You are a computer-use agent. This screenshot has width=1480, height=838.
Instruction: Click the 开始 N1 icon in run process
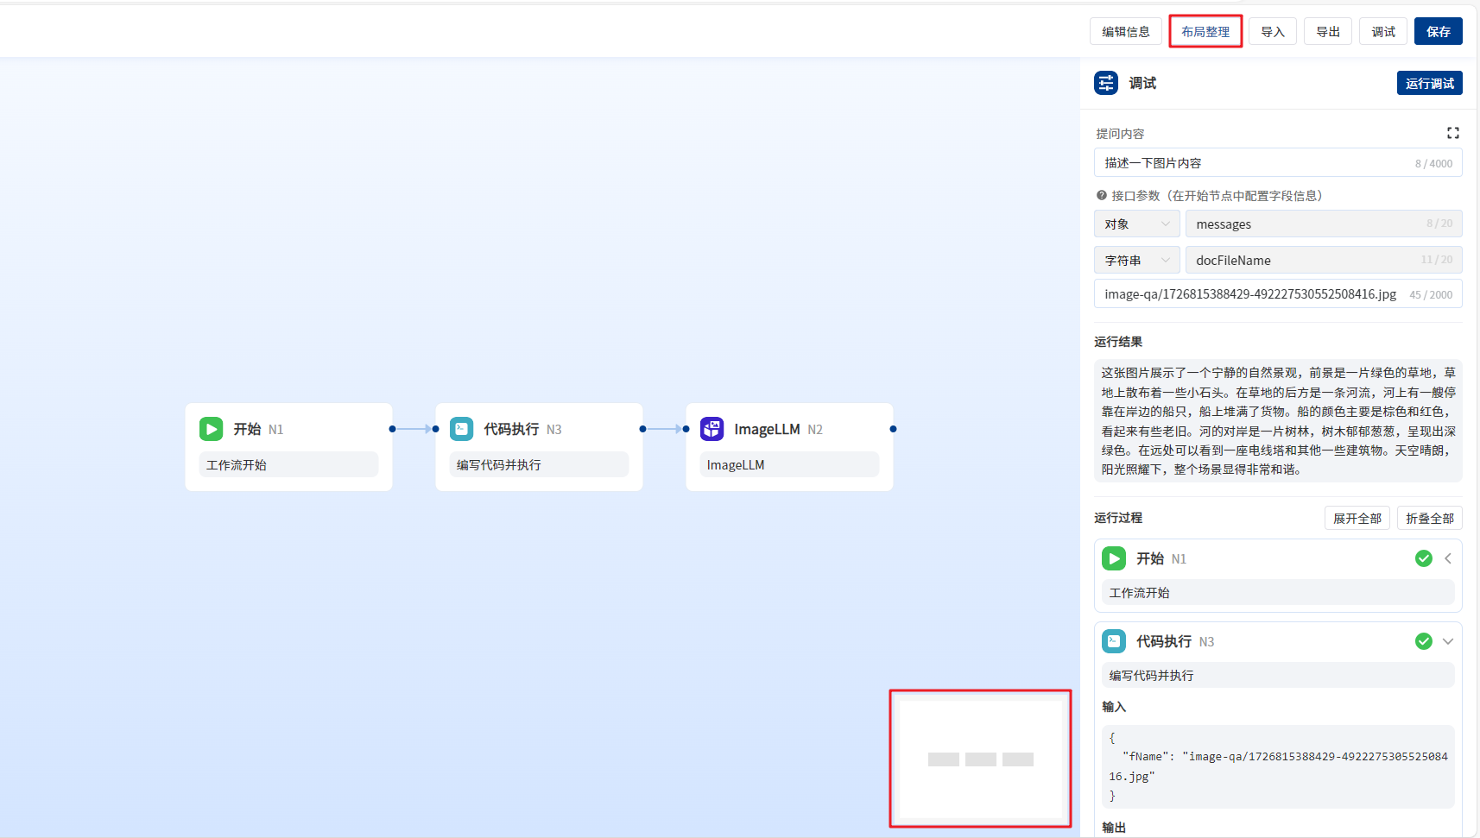pyautogui.click(x=1114, y=558)
